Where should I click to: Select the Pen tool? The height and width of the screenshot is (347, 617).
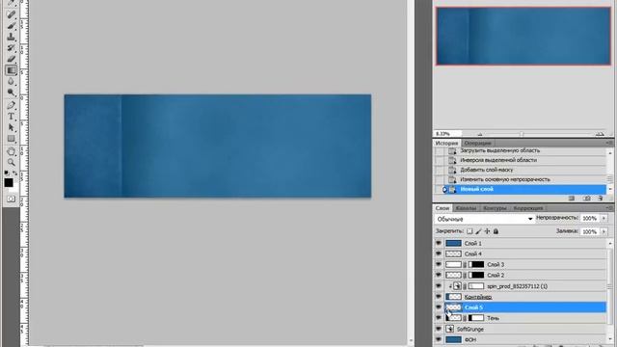point(11,105)
